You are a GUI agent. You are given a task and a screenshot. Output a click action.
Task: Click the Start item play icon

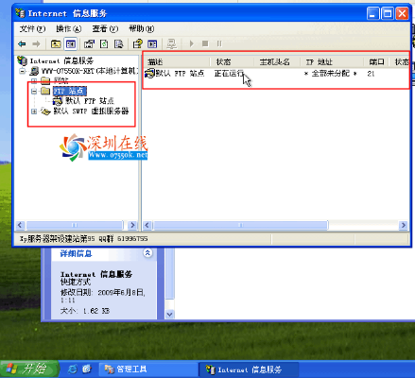pos(191,43)
